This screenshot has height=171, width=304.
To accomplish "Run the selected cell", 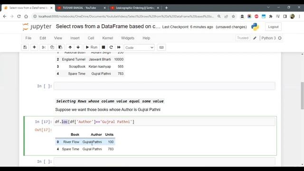I will click(92, 47).
